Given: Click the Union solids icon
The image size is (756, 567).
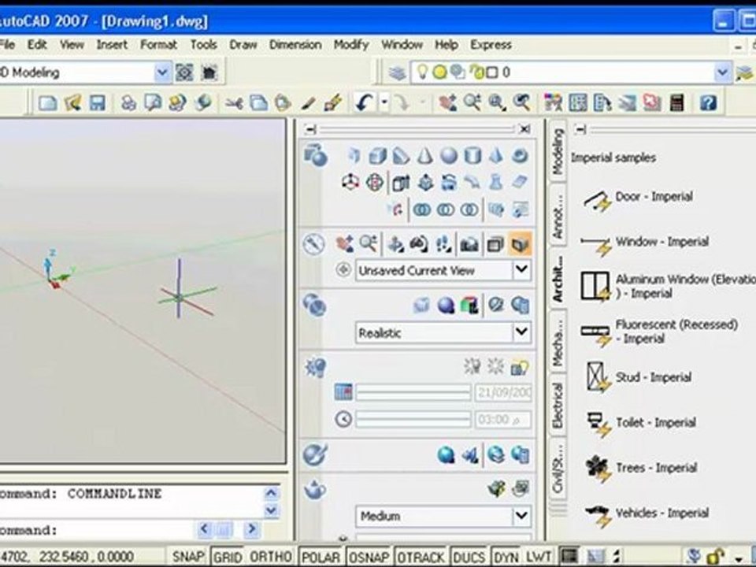Looking at the screenshot, I should pos(422,209).
